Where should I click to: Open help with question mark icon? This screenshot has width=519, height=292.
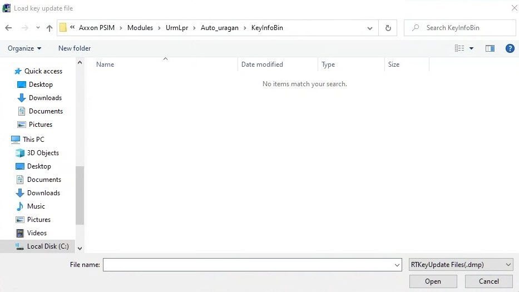click(x=510, y=48)
